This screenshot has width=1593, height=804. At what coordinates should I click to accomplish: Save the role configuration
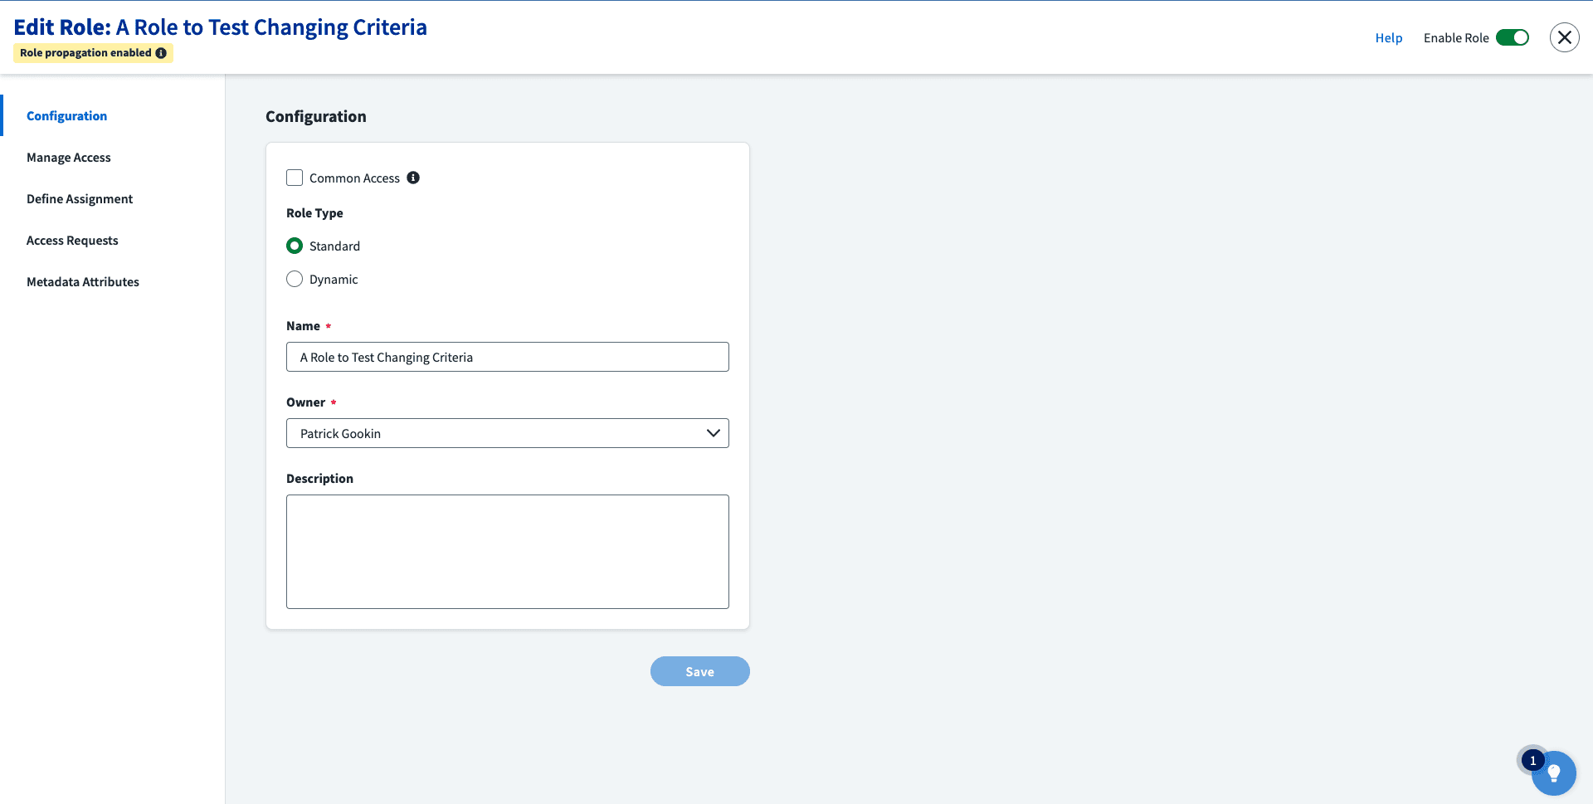(x=699, y=671)
